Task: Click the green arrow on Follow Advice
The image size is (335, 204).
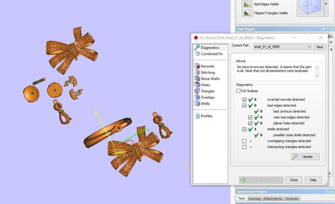Action: coord(243,180)
